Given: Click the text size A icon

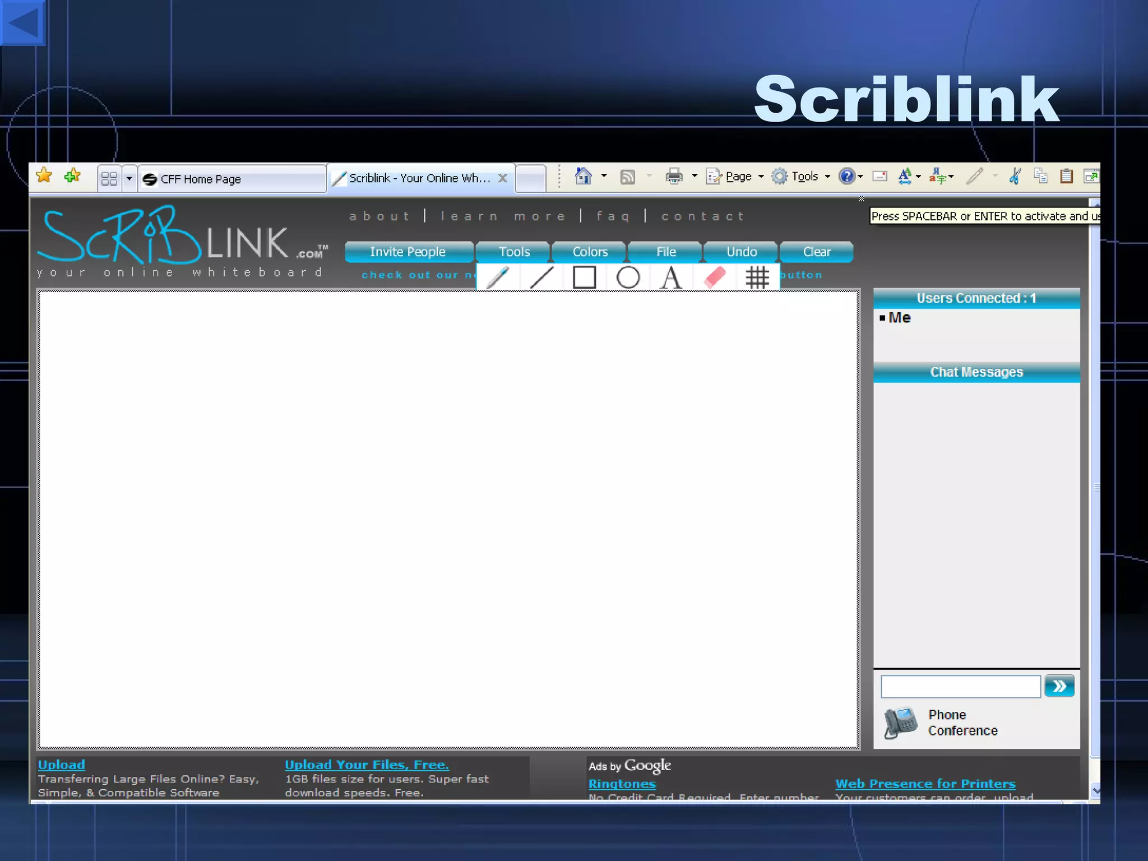Looking at the screenshot, I should click(x=904, y=177).
